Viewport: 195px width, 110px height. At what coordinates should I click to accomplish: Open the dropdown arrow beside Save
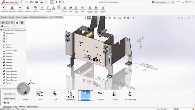point(39,2)
